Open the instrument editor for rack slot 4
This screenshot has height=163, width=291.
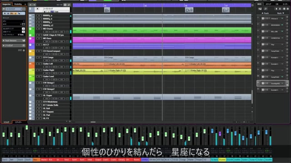point(263,38)
